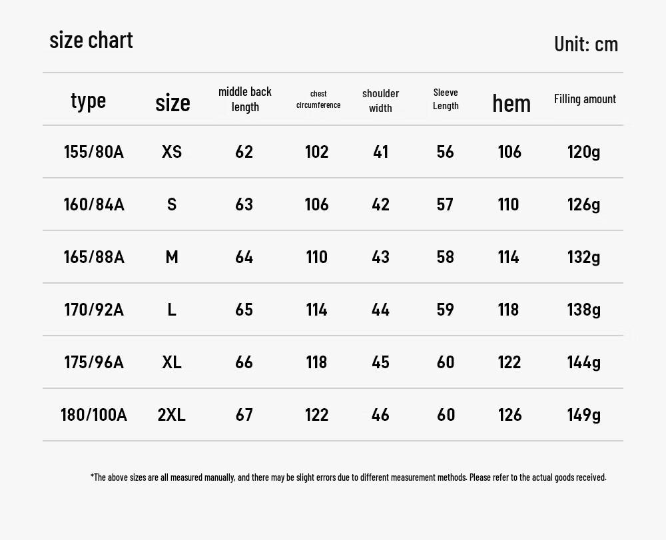Viewport: 666px width, 540px height.
Task: Click the "Sleeve Length" column header
Action: click(x=446, y=99)
